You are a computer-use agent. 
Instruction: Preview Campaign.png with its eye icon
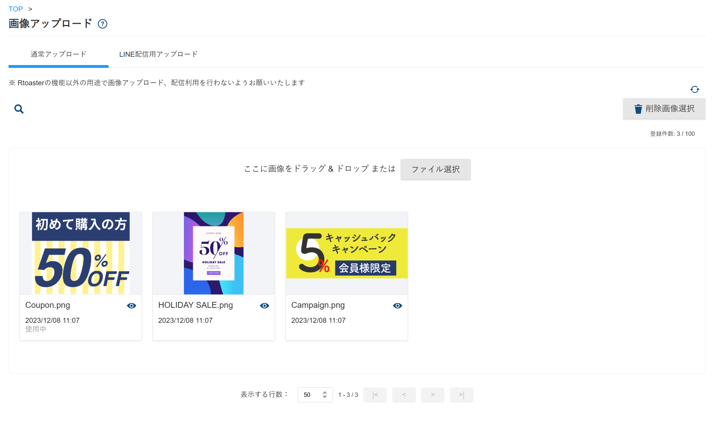coord(398,306)
